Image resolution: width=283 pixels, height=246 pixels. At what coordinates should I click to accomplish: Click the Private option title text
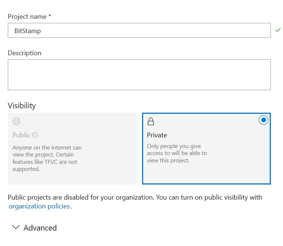coord(157,135)
